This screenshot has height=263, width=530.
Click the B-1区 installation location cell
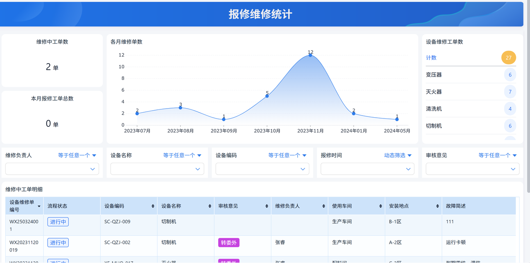pos(395,222)
